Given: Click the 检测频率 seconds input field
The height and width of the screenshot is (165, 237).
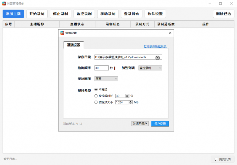Looking at the screenshot, I should (101, 68).
